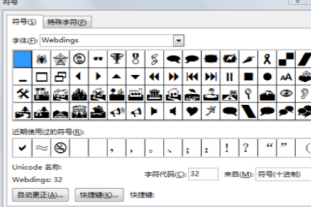Insert the recent check mark symbol
311x207 pixels.
(x=22, y=148)
